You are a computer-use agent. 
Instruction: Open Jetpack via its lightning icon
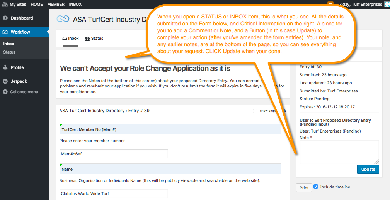(5, 81)
